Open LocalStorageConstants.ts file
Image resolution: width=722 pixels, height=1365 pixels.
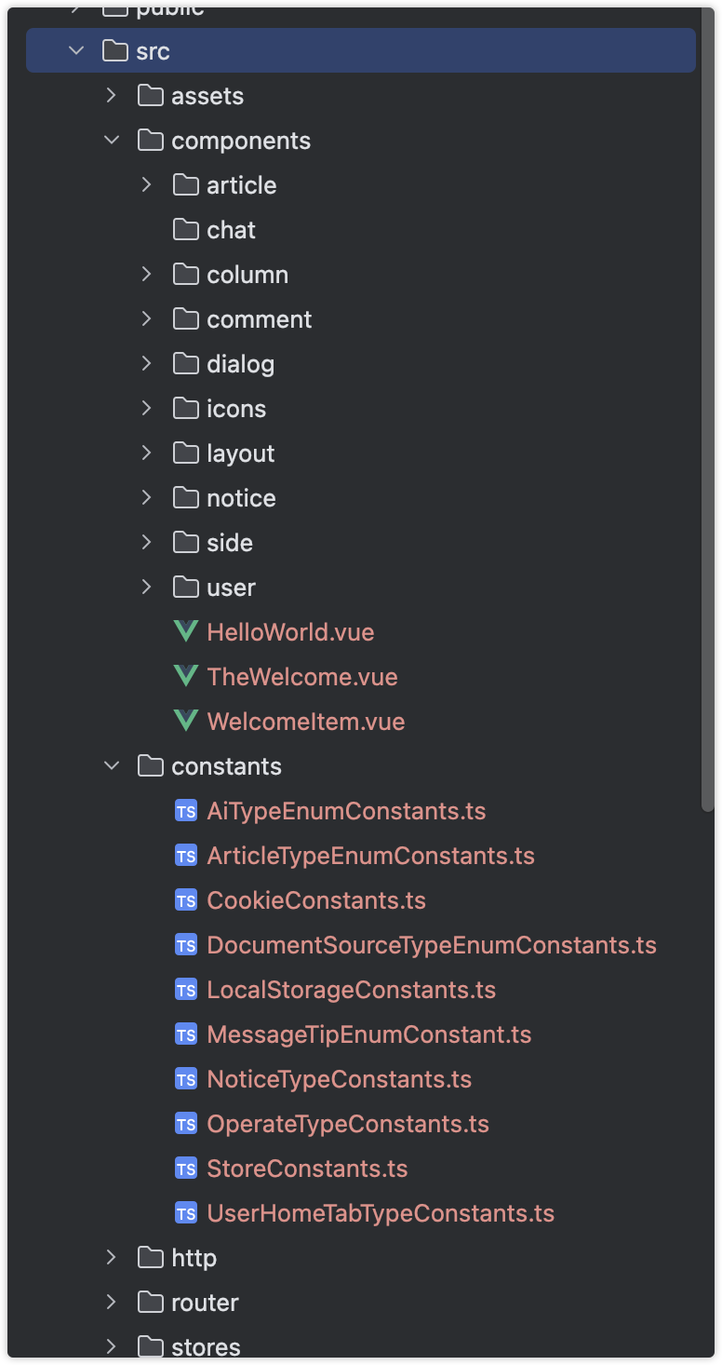[x=351, y=990]
